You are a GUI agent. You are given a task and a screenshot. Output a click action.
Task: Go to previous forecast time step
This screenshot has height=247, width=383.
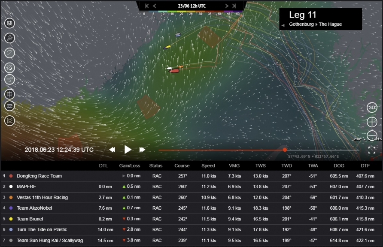point(155,6)
